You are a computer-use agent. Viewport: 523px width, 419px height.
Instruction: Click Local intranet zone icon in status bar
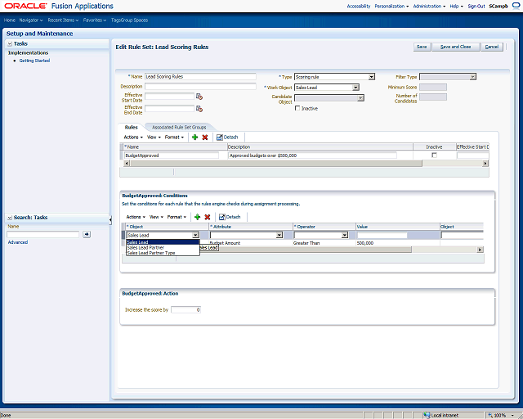click(427, 416)
